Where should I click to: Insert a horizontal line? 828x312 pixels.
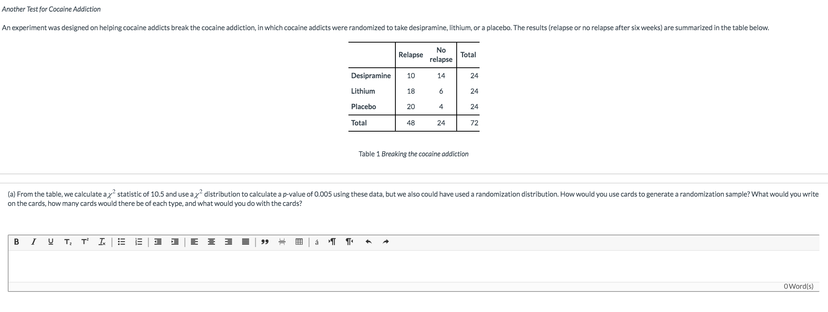[x=282, y=242]
